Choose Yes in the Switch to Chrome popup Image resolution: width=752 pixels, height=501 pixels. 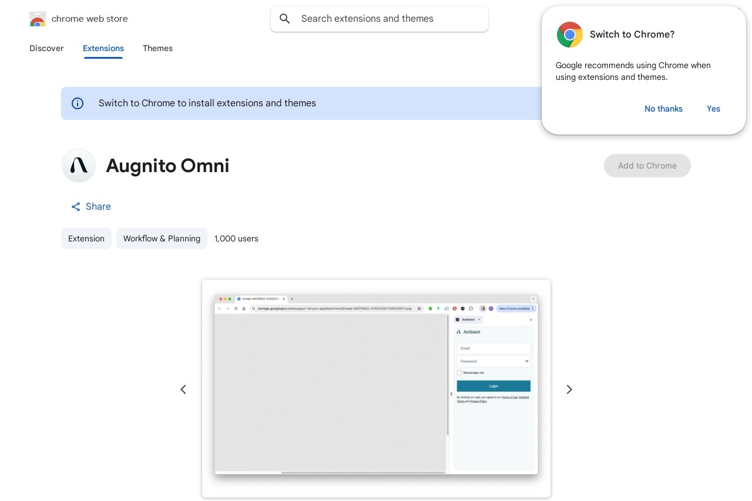click(713, 109)
